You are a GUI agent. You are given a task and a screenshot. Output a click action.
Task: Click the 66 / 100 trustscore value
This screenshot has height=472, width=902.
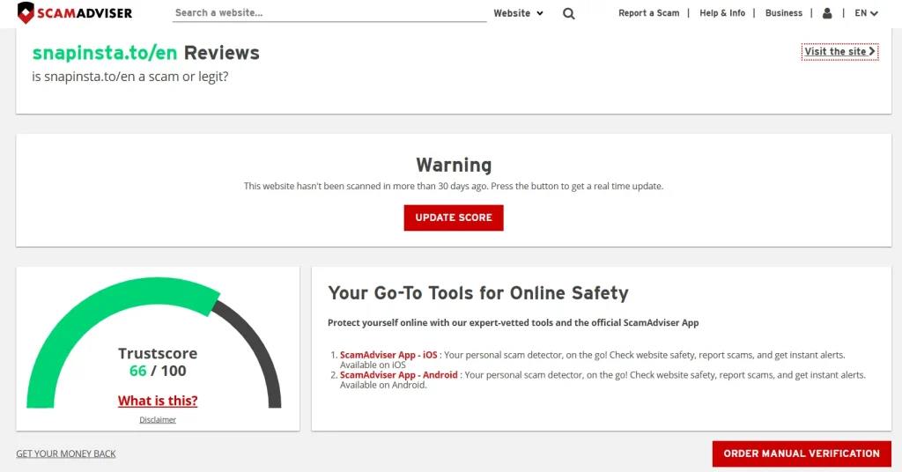pyautogui.click(x=158, y=371)
